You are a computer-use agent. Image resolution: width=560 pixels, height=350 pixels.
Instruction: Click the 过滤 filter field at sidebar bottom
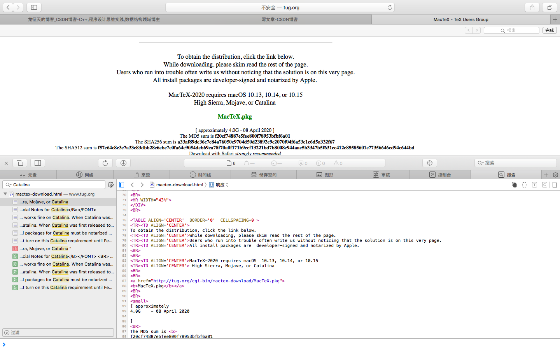click(58, 332)
